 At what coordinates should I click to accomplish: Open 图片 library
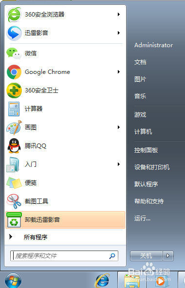140,79
